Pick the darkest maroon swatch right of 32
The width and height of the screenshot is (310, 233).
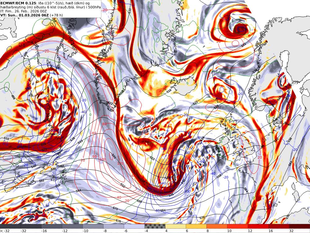tap(299, 226)
